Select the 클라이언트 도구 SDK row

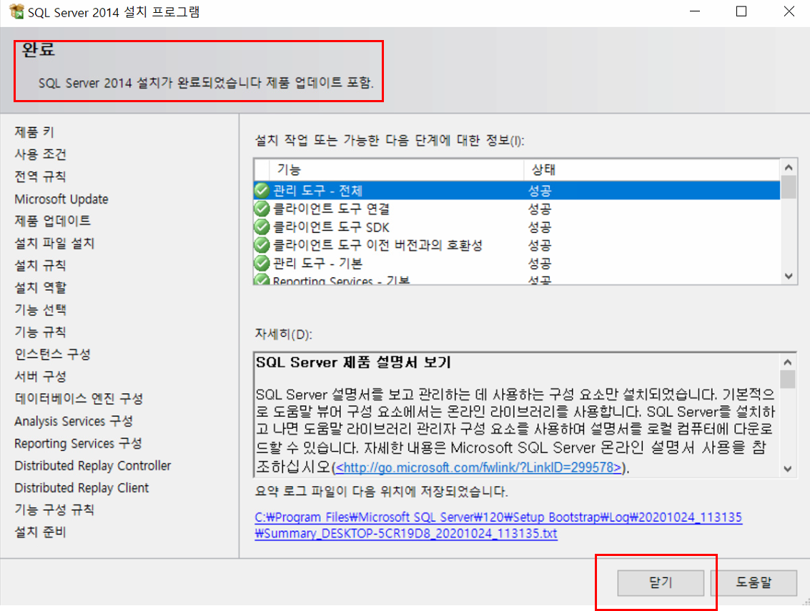(x=517, y=227)
